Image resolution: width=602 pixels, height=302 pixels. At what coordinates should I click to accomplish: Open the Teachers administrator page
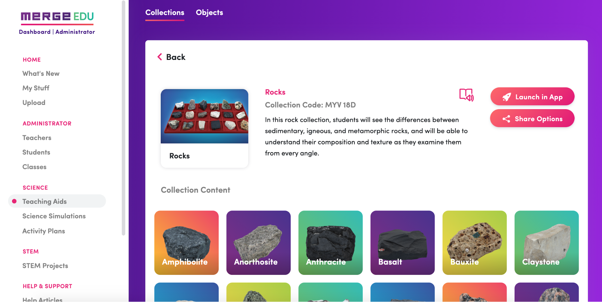coord(37,138)
